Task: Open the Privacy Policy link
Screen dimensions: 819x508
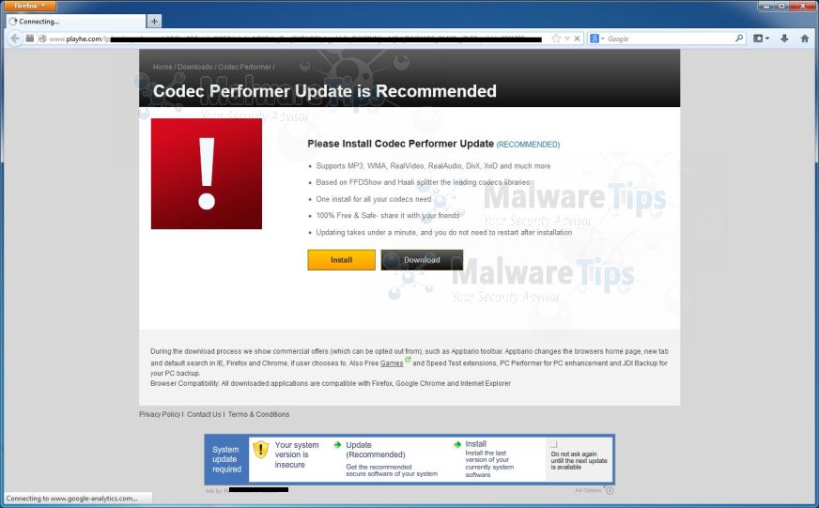Action: coord(160,414)
